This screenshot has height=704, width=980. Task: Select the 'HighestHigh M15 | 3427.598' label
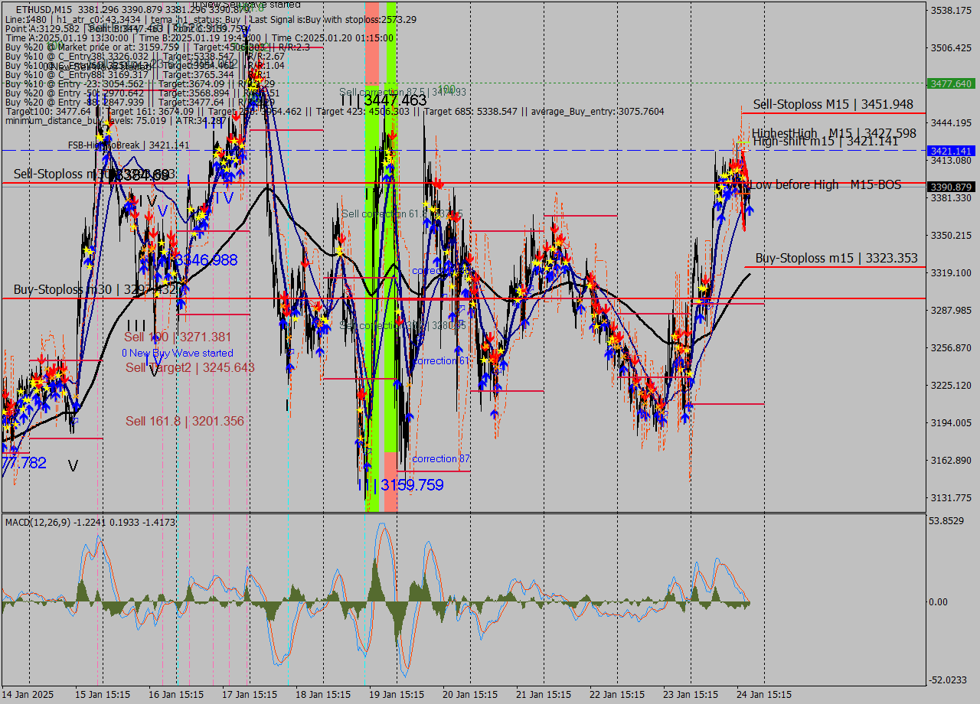pos(834,133)
